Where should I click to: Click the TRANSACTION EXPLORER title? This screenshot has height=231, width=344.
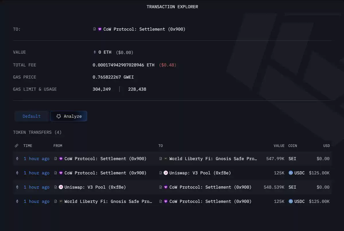click(x=172, y=7)
